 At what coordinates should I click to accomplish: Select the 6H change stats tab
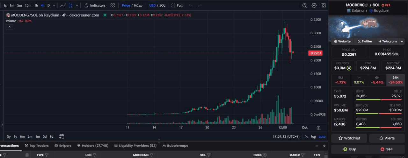(377, 80)
